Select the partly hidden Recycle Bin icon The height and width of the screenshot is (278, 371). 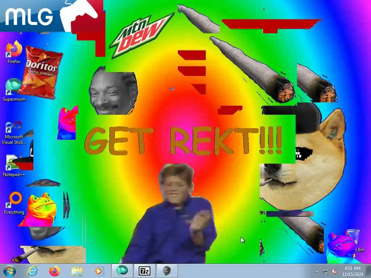pyautogui.click(x=354, y=241)
